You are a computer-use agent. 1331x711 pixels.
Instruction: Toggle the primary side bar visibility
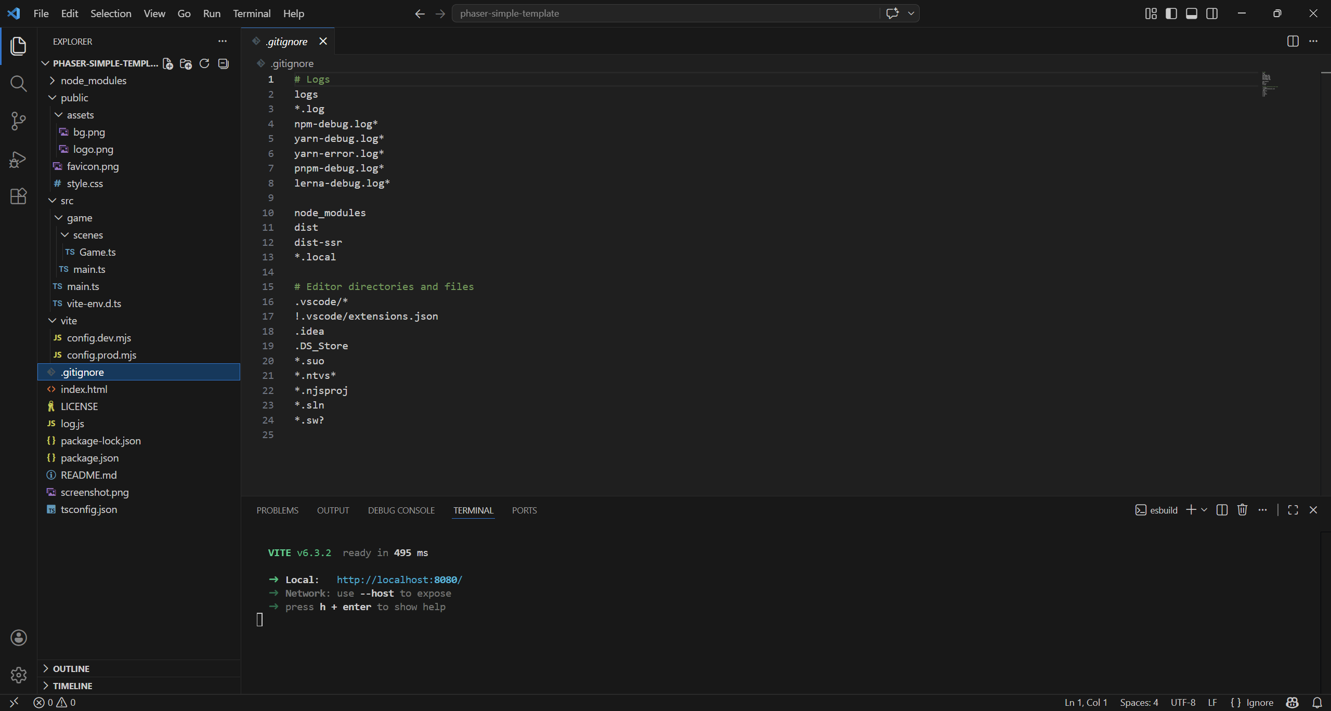1171,14
